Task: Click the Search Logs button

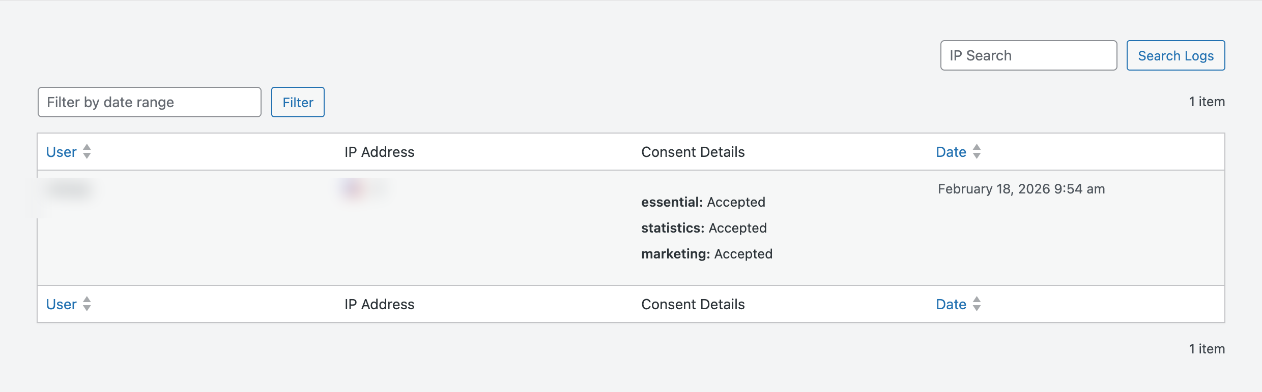Action: tap(1175, 55)
